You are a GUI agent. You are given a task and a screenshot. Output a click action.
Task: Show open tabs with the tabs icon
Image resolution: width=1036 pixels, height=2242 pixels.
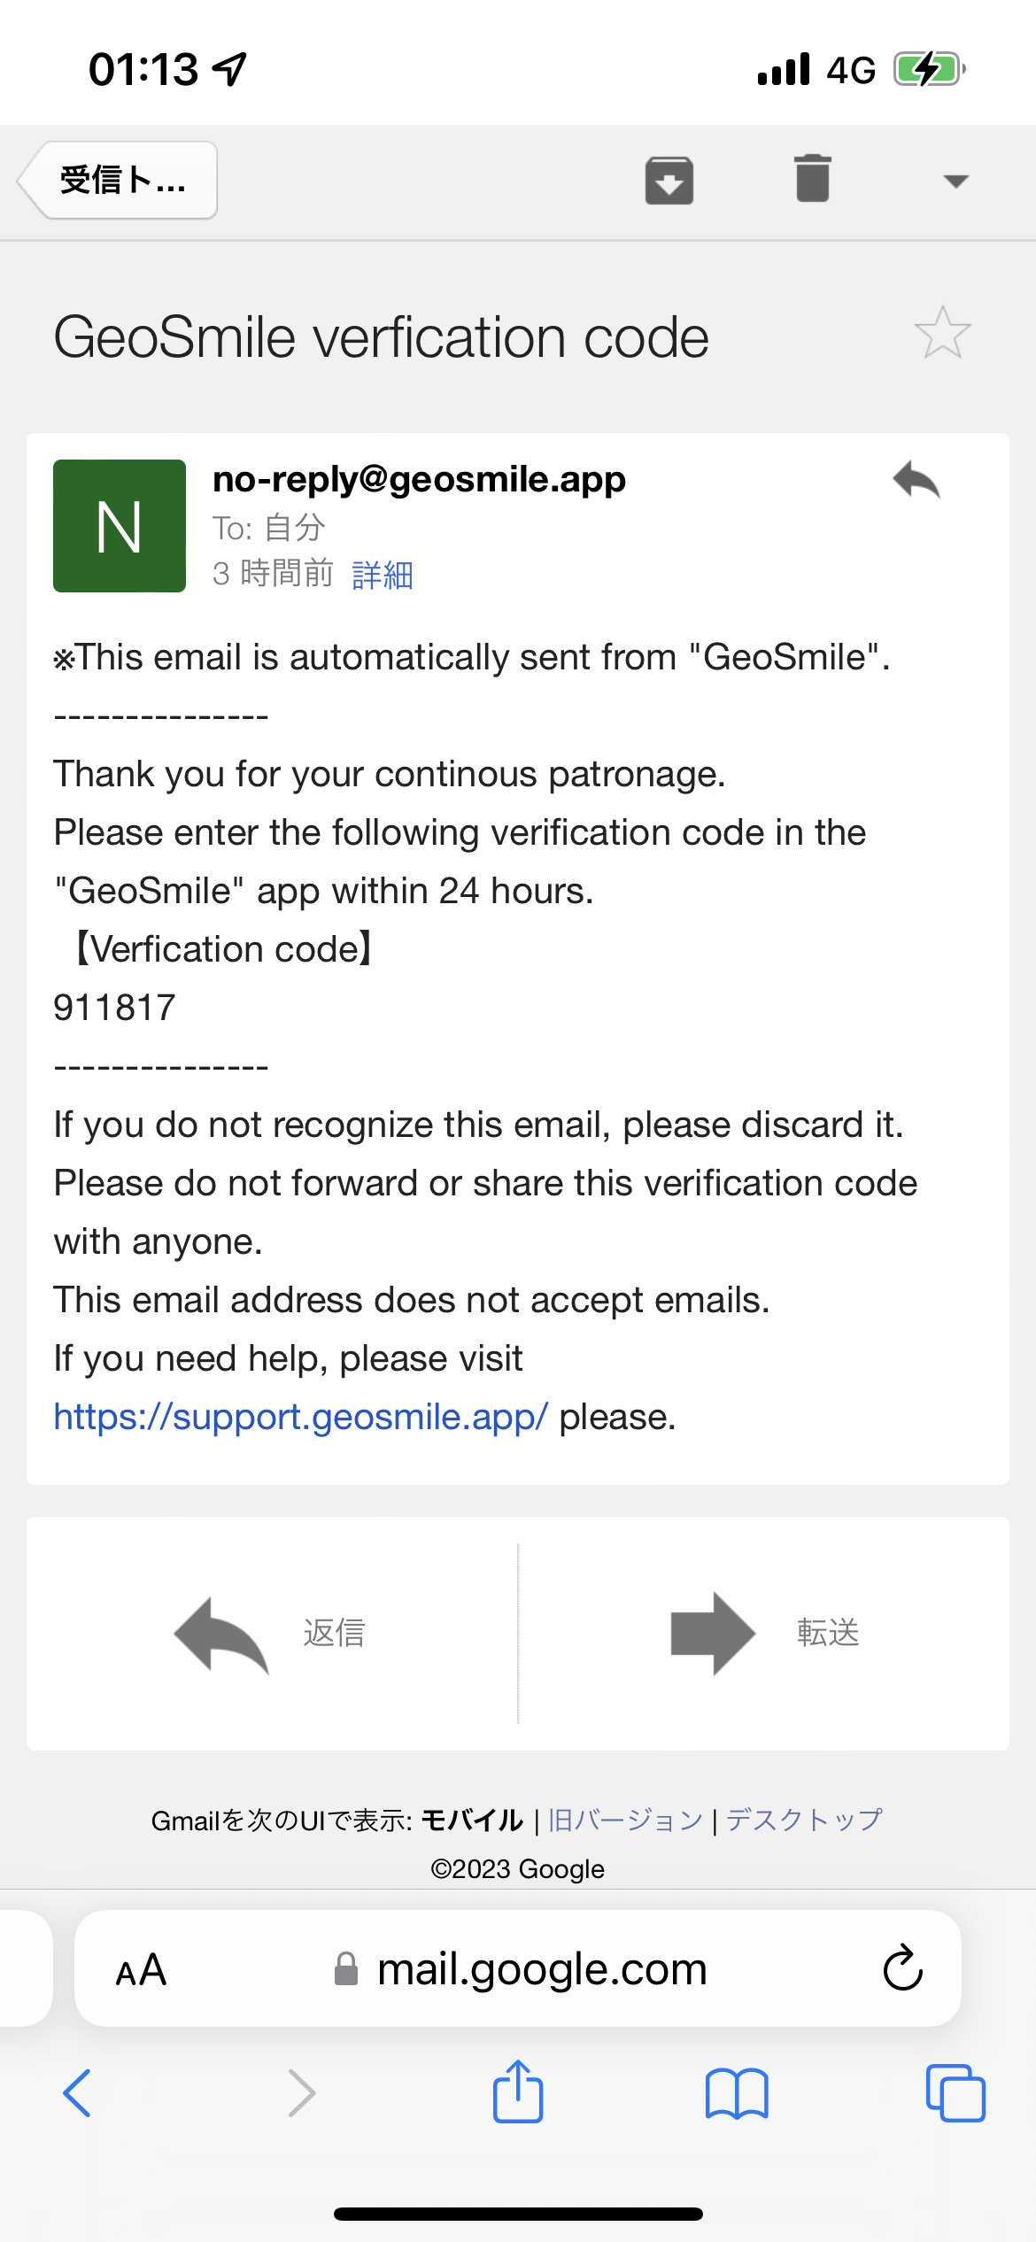point(955,2093)
